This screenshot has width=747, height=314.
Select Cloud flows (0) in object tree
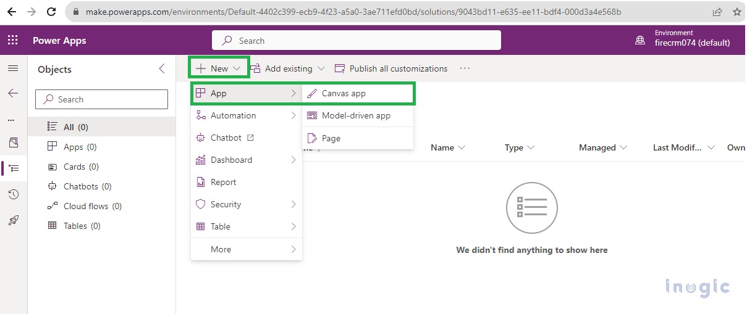(102, 206)
